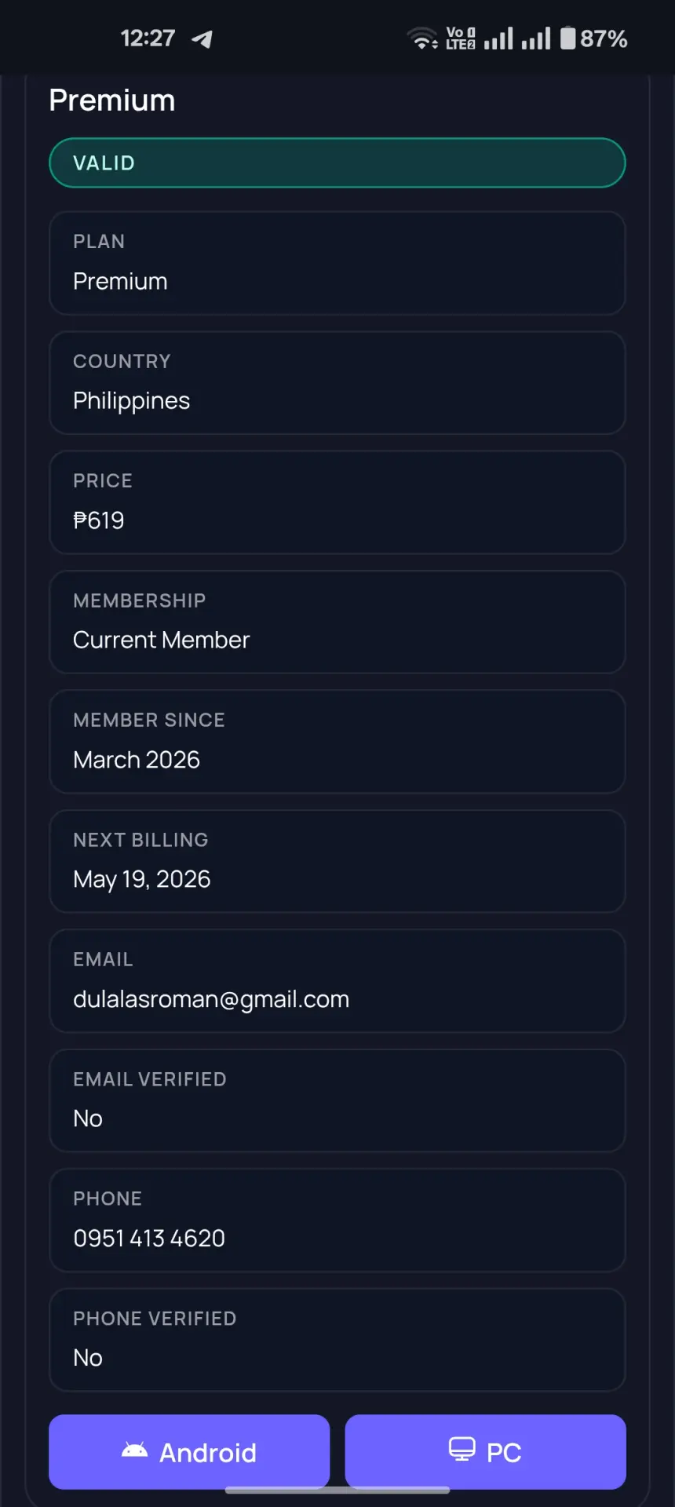Tap the location arrow status icon
This screenshot has width=675, height=1507.
[202, 38]
